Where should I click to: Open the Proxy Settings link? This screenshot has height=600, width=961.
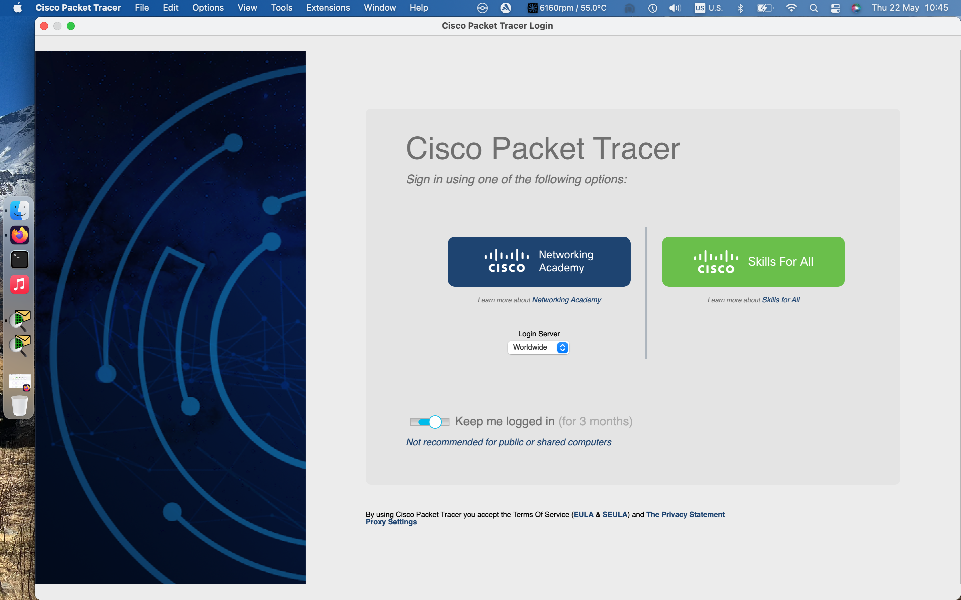391,522
